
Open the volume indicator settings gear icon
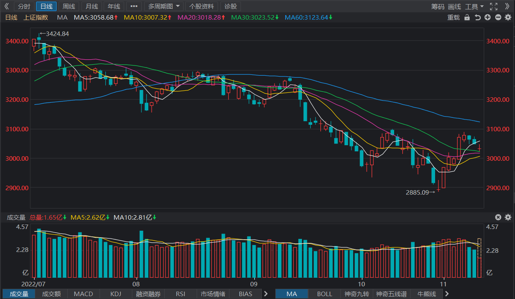pyautogui.click(x=508, y=217)
